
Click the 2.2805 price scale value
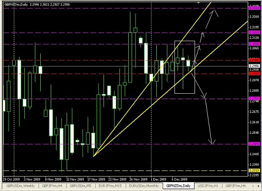pyautogui.click(x=254, y=91)
